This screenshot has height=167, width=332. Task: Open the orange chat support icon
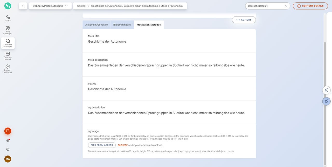click(x=8, y=131)
